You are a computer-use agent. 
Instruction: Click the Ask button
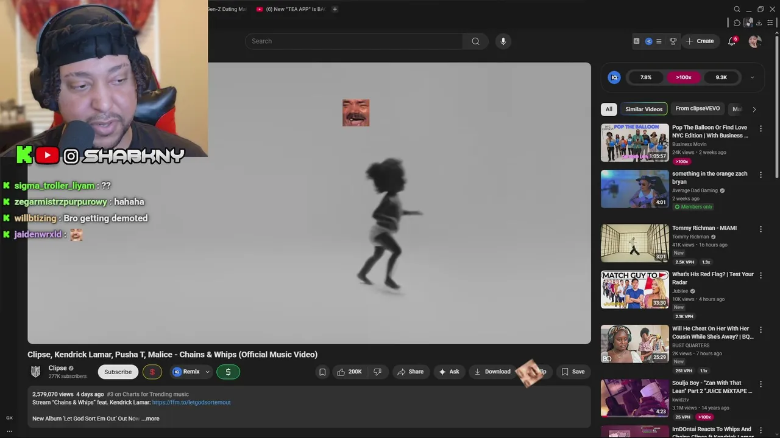pos(448,372)
